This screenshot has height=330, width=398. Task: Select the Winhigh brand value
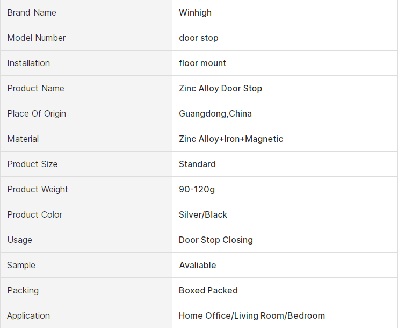195,12
